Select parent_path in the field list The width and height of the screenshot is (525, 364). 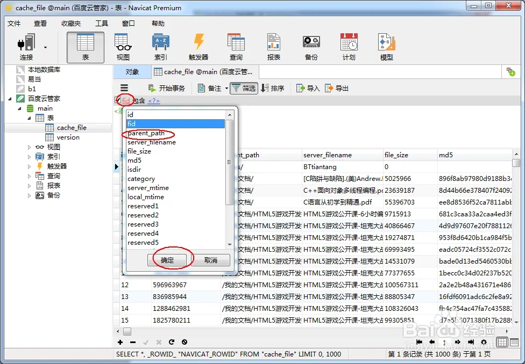coord(146,133)
